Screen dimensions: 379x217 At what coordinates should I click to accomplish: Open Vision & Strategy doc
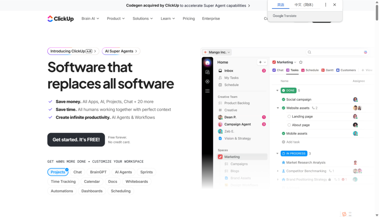pos(242,138)
